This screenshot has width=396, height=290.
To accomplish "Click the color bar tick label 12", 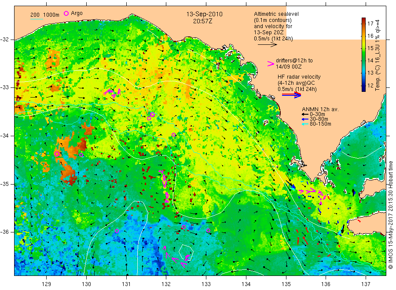I will (370, 85).
